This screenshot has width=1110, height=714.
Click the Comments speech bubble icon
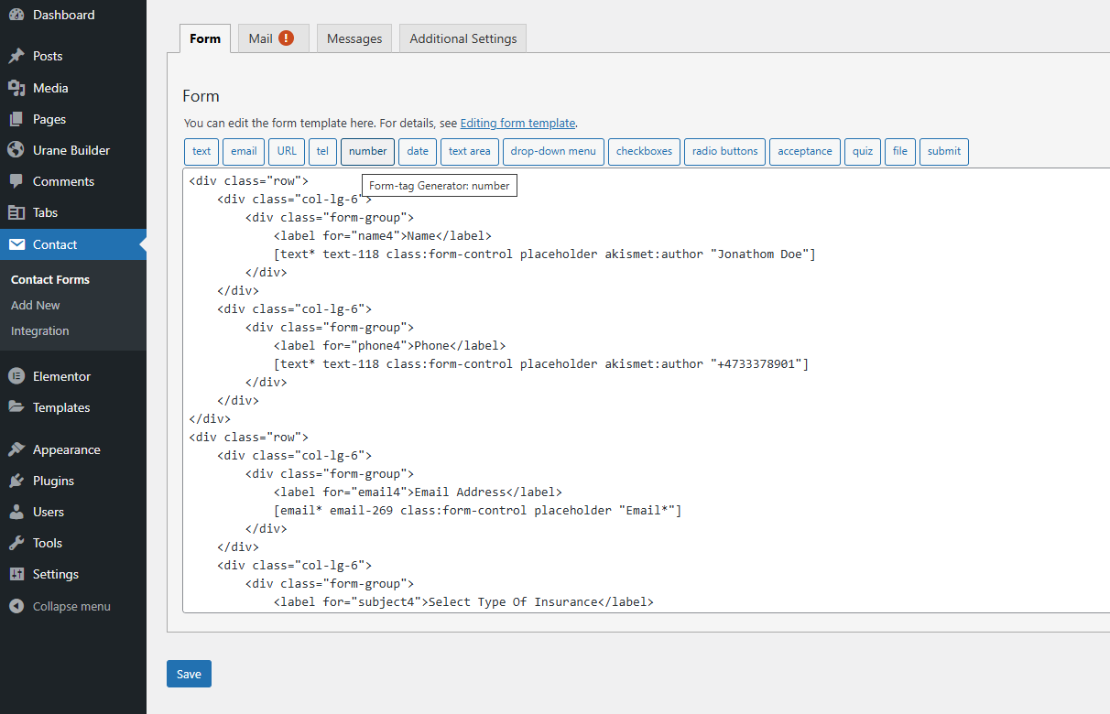click(16, 181)
